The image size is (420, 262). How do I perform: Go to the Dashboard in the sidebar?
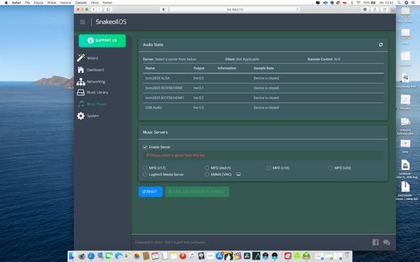(91, 70)
